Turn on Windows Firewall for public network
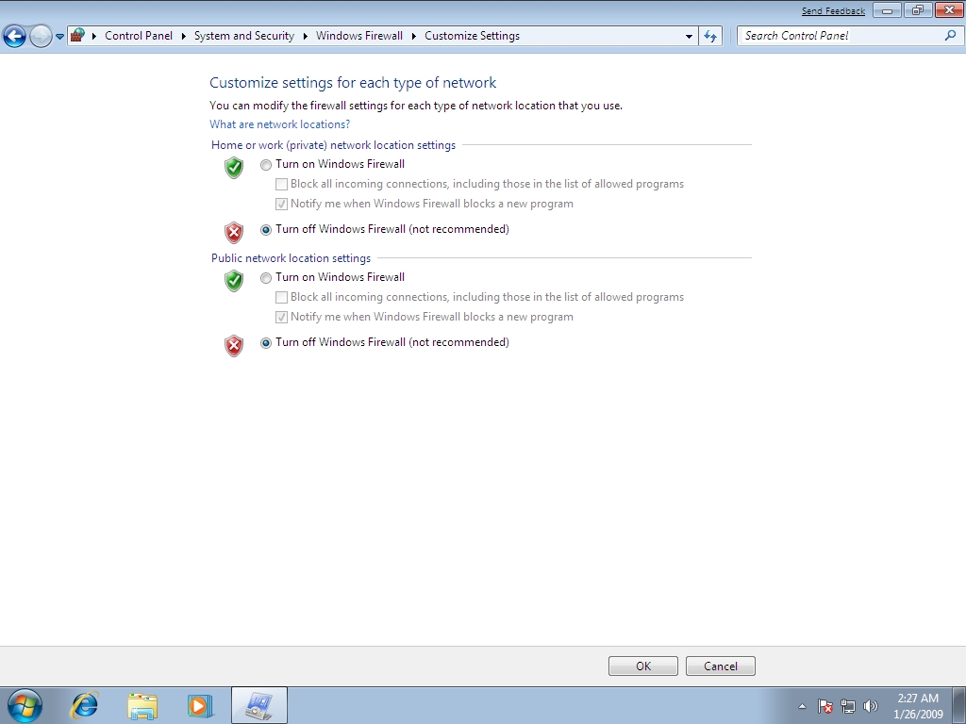This screenshot has width=966, height=724. click(266, 278)
